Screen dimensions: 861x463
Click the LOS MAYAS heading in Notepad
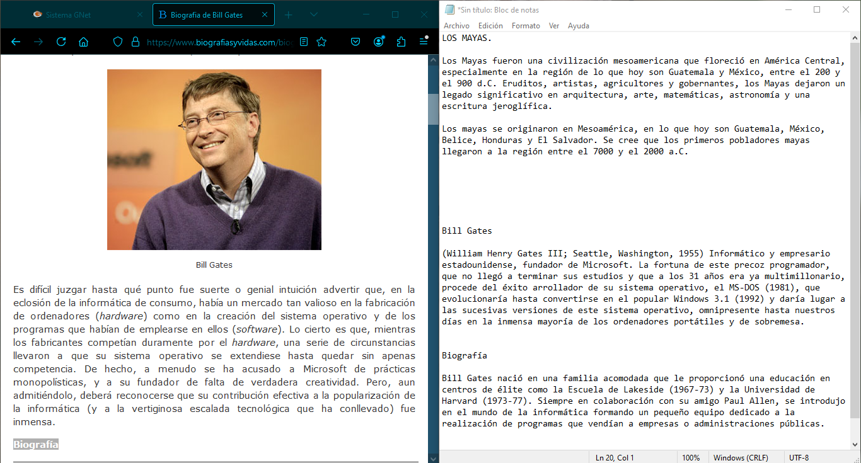pos(466,38)
